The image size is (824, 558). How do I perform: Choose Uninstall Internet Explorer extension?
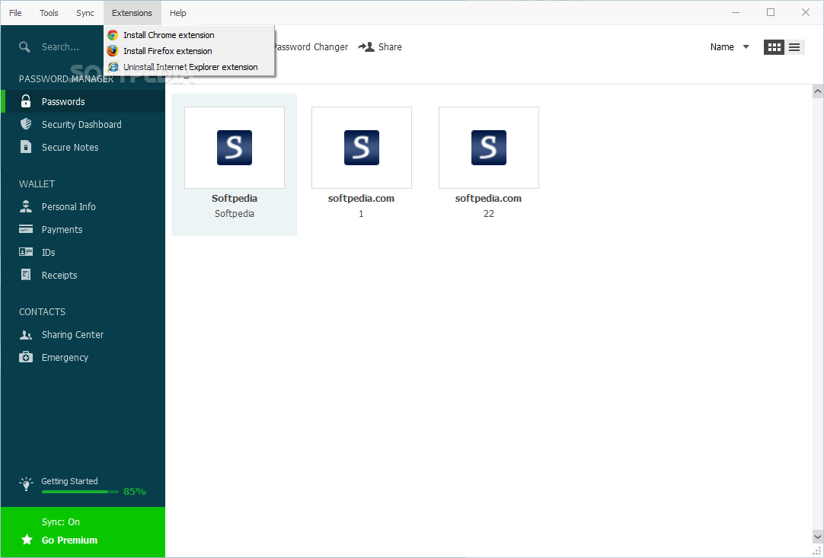[189, 67]
